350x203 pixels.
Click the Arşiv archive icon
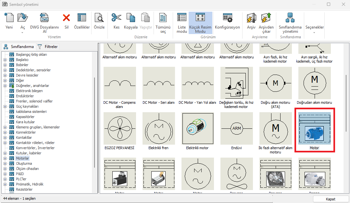tap(251, 18)
